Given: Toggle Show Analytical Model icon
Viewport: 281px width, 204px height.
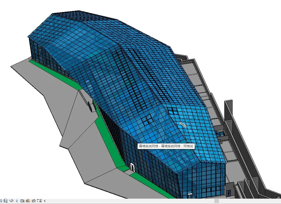Looking at the screenshot, I should (x=28, y=201).
